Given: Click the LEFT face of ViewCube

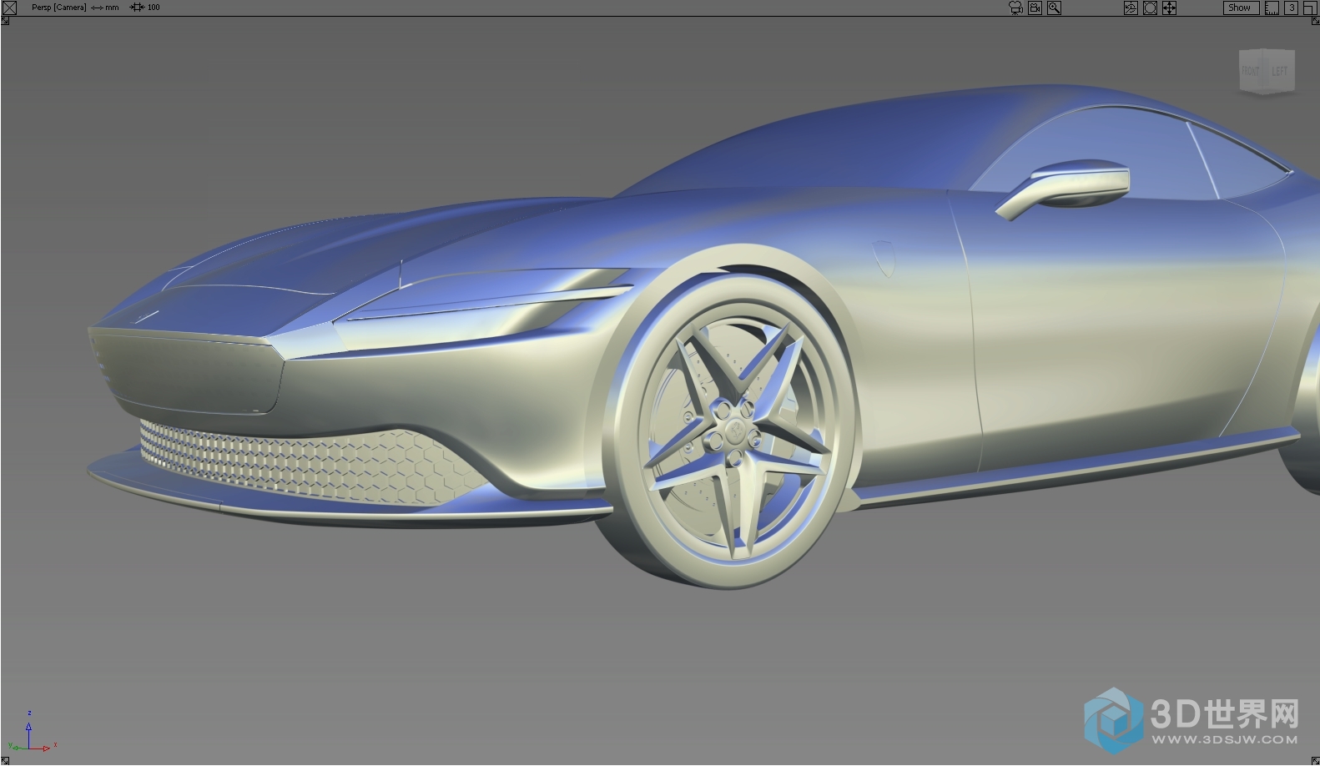Looking at the screenshot, I should [1279, 71].
